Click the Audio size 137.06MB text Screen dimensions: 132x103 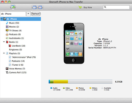tap(56, 90)
